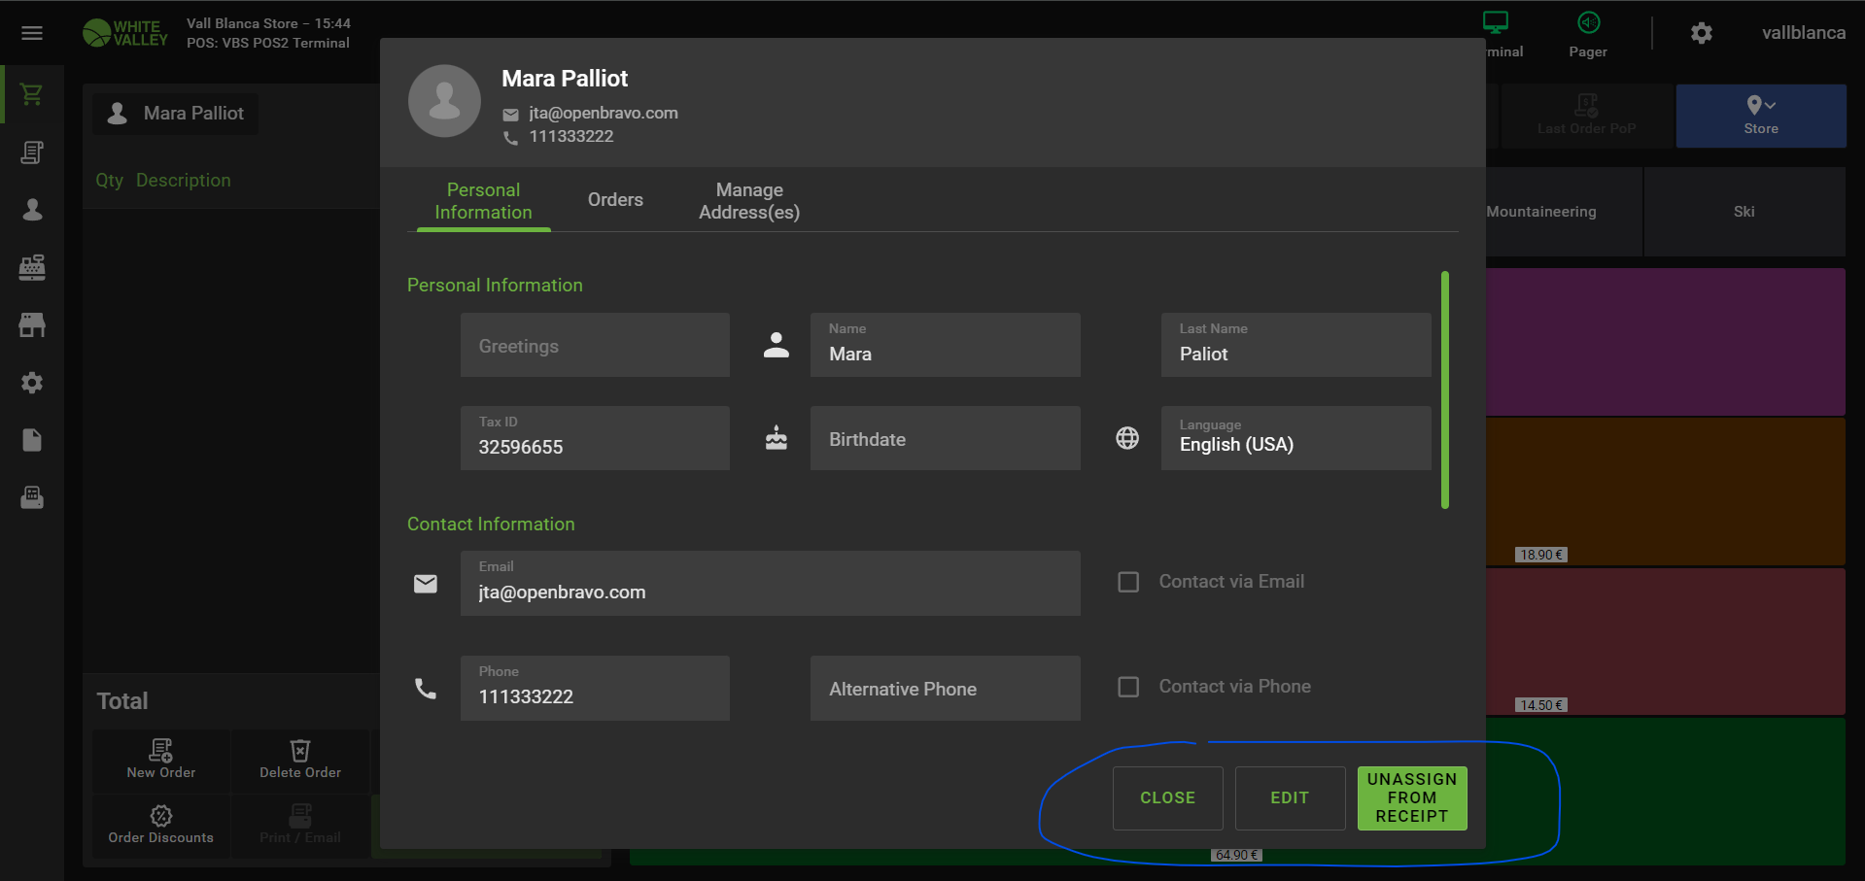Enable Contact via Phone checkbox
Image resolution: width=1865 pixels, height=881 pixels.
click(x=1128, y=687)
